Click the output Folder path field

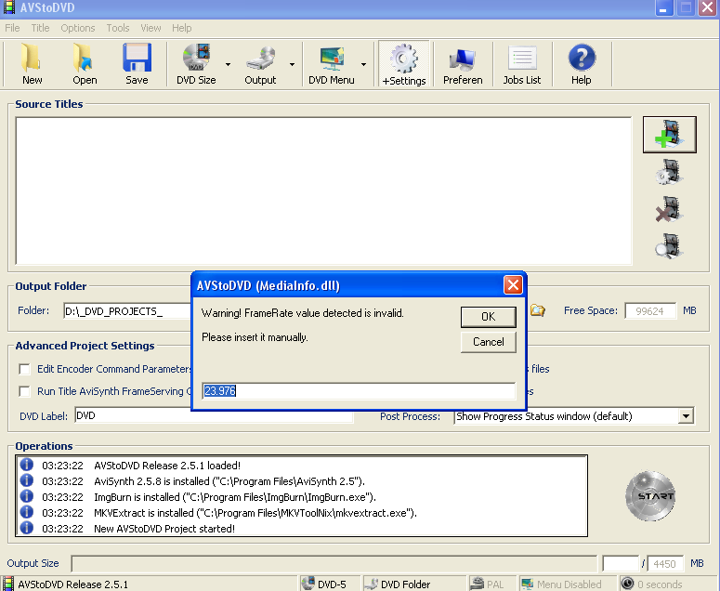tap(127, 311)
